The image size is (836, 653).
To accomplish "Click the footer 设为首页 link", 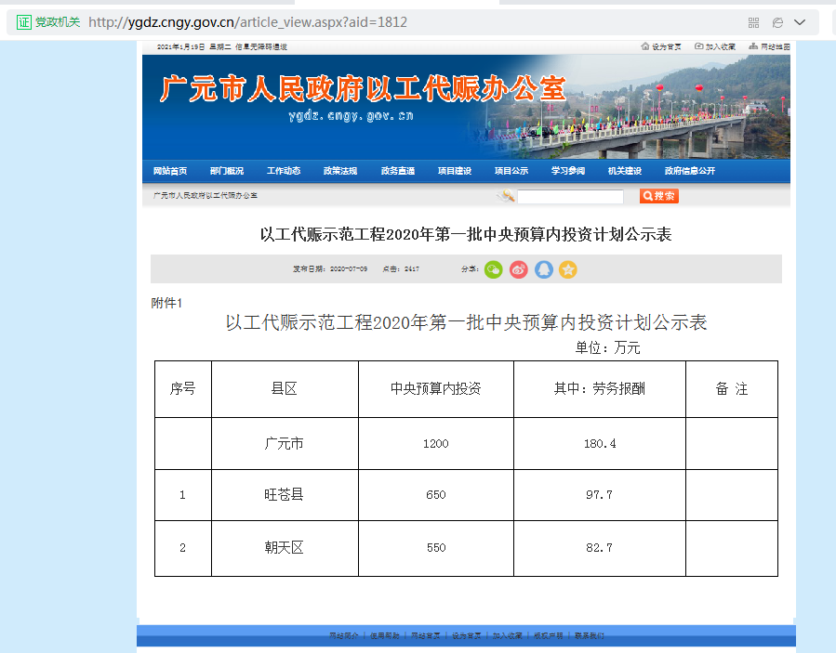I will point(467,635).
